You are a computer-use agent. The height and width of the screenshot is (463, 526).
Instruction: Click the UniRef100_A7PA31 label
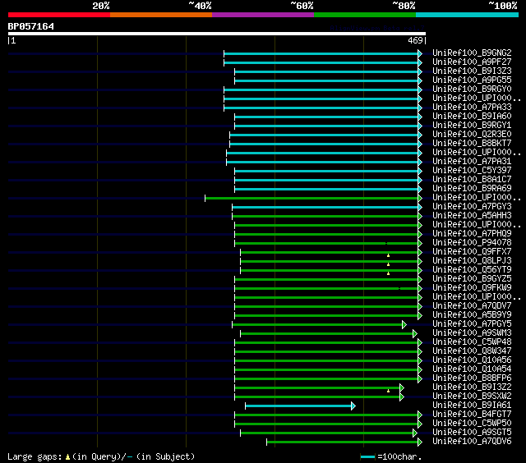[472, 162]
